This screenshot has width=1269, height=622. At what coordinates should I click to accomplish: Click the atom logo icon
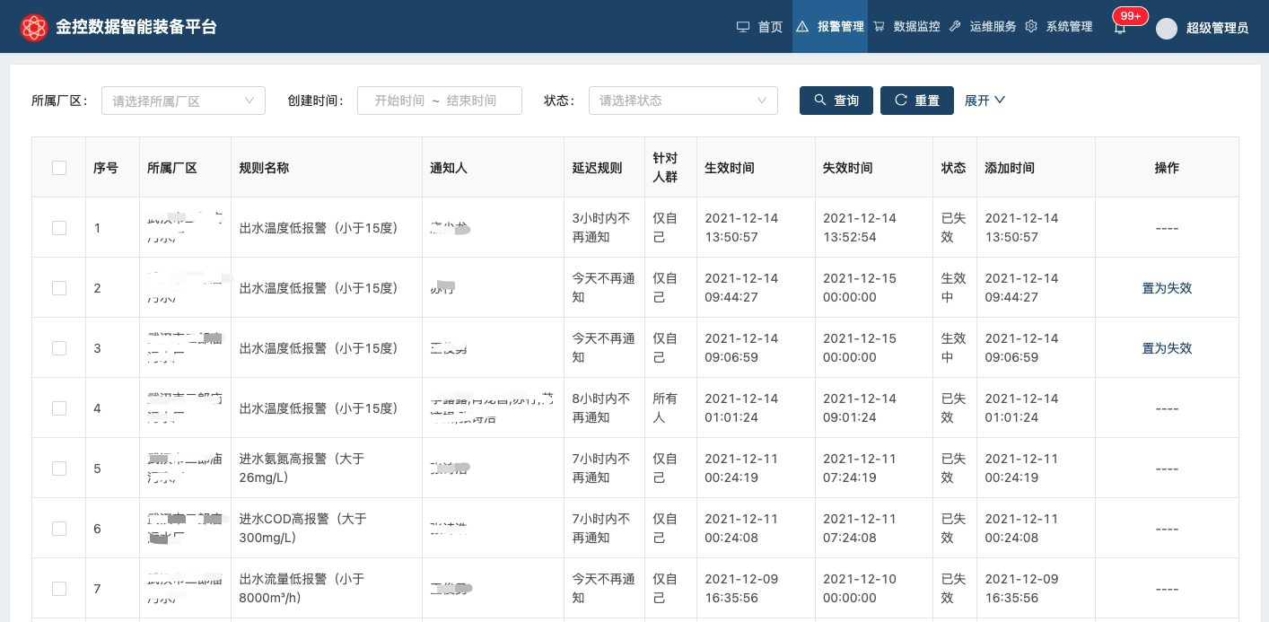[34, 28]
